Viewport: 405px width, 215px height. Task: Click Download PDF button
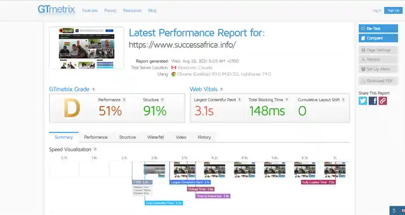pyautogui.click(x=378, y=81)
